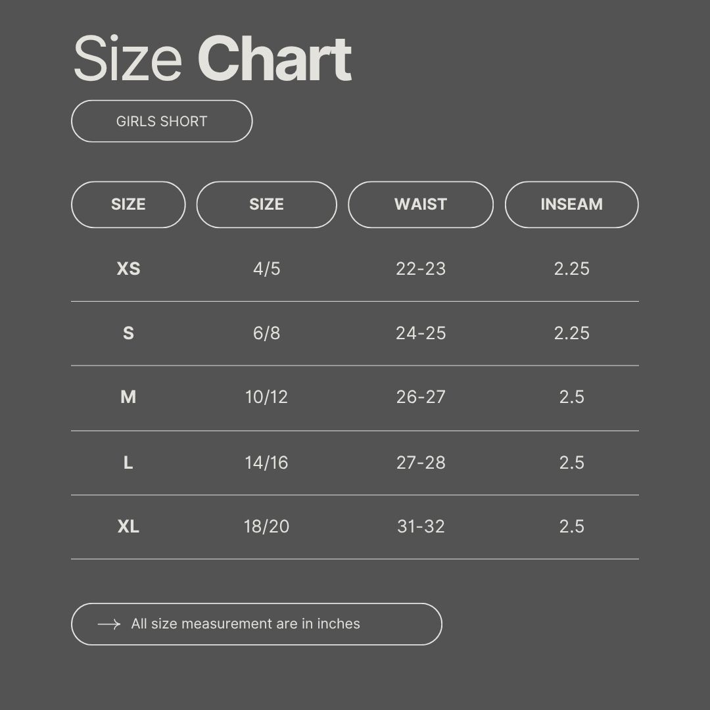Viewport: 710px width, 710px height.
Task: Click the arrow icon beside the inches note
Action: (x=108, y=624)
